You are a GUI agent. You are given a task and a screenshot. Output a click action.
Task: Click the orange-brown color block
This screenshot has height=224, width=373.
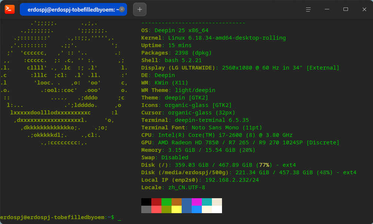pyautogui.click(x=176, y=202)
